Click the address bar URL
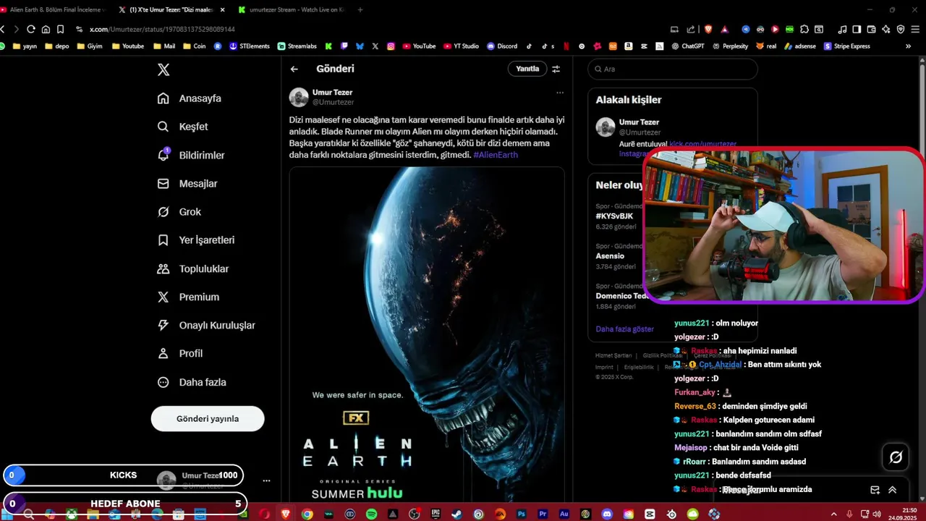Viewport: 926px width, 521px height. (x=162, y=29)
